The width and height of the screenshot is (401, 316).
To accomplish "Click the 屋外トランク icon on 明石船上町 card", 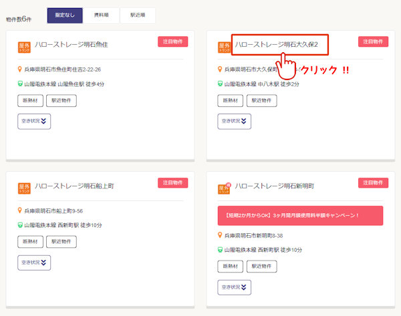I will [24, 188].
